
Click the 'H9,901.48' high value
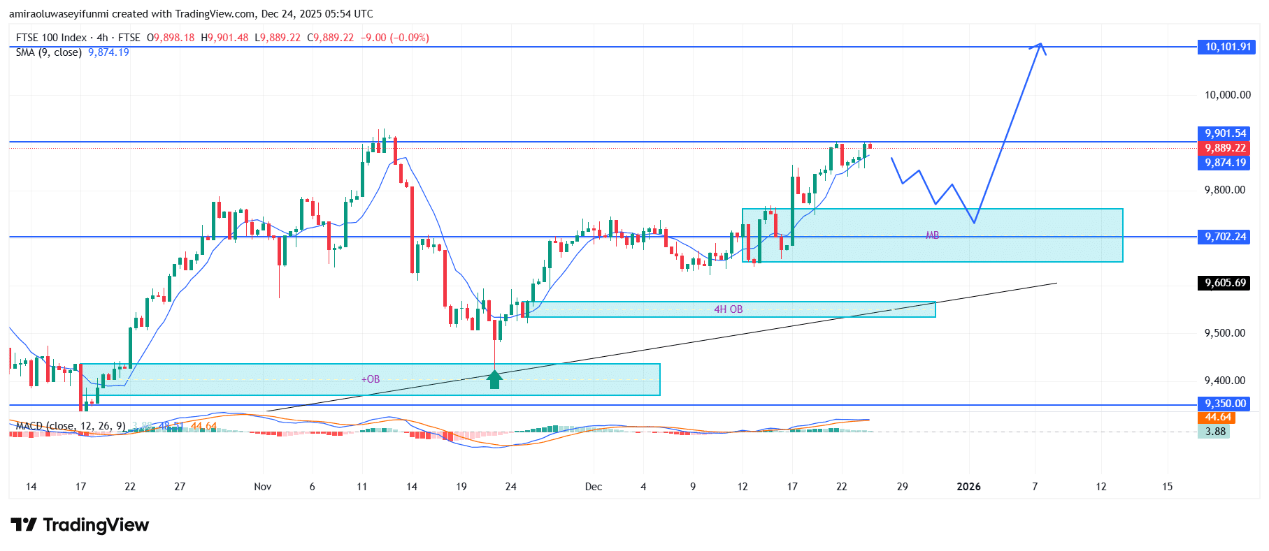(x=224, y=38)
